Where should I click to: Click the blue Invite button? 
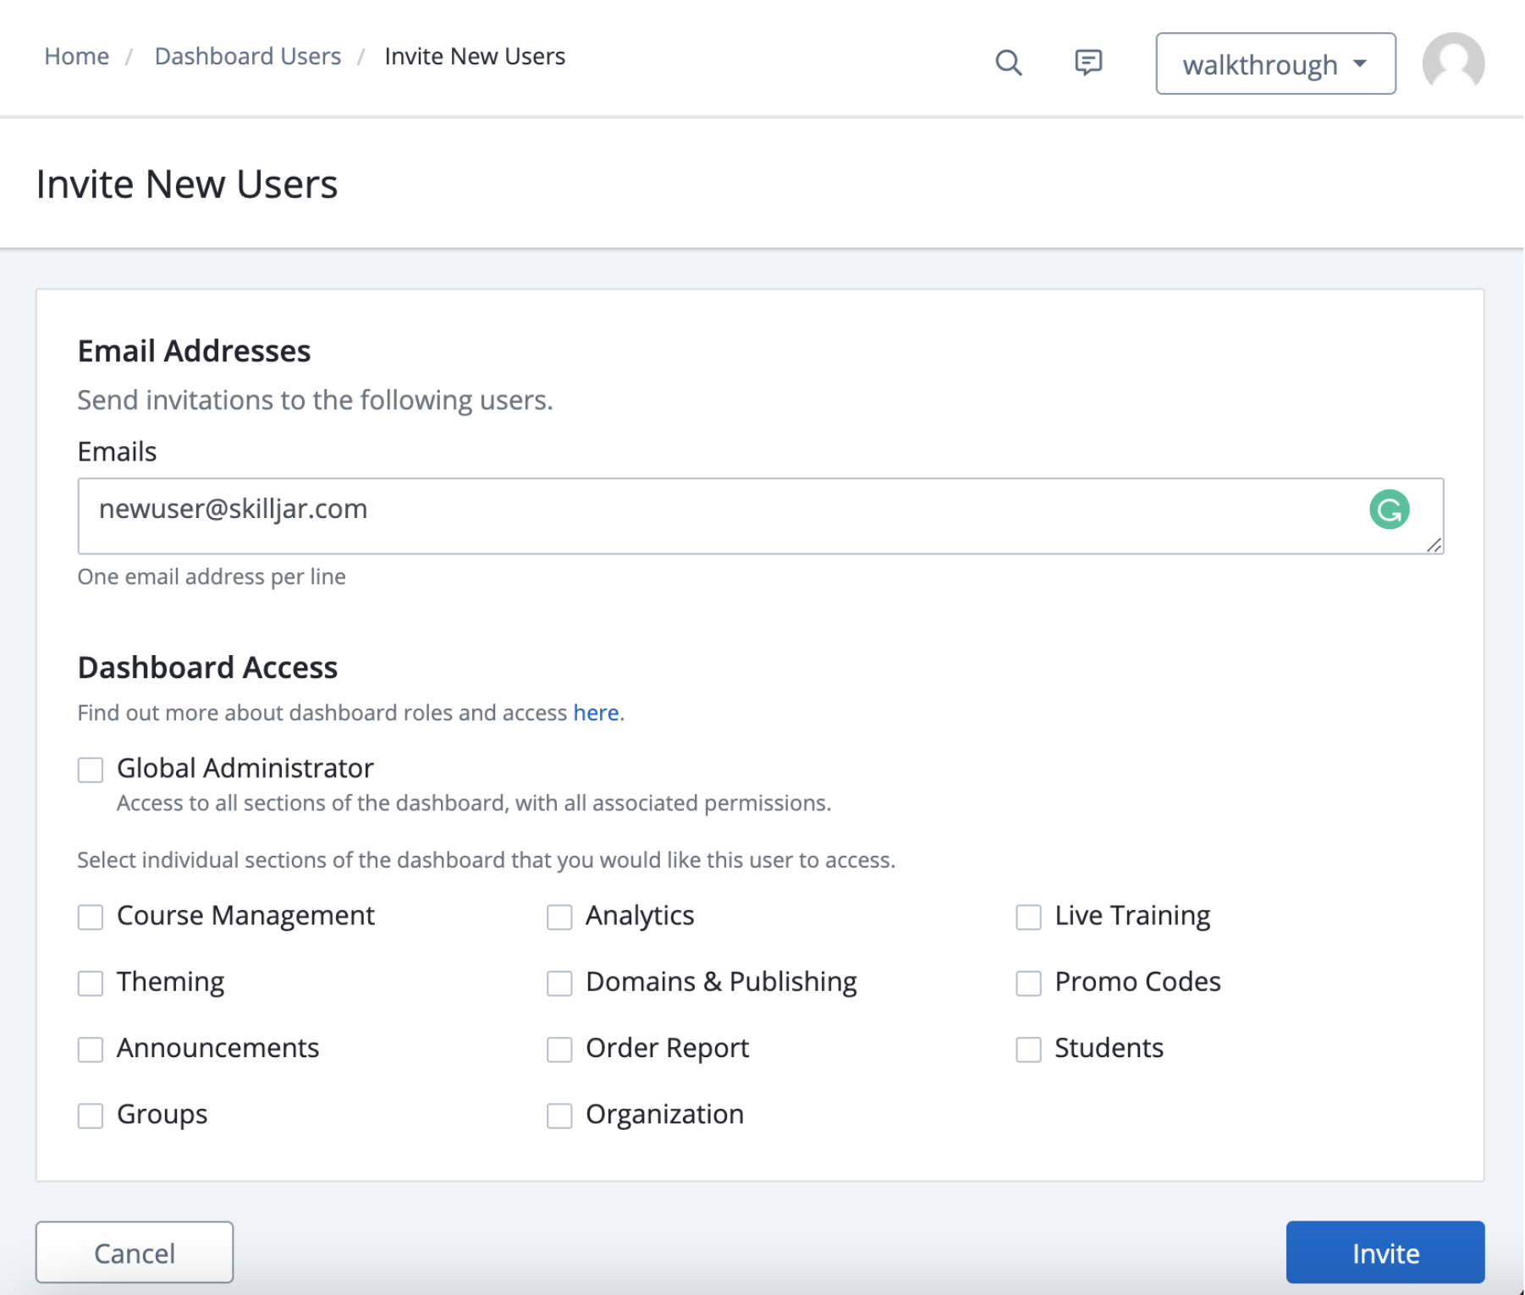[x=1385, y=1253]
